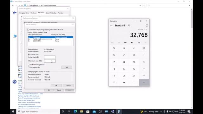Open Microsoft Store from taskbar
This screenshot has width=203, height=114.
coord(88,111)
